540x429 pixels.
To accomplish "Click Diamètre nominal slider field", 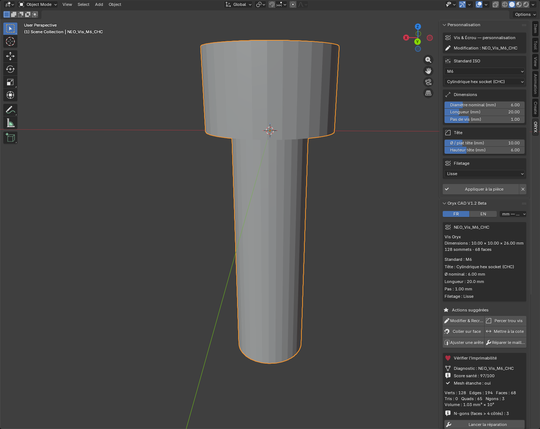I will tap(485, 105).
